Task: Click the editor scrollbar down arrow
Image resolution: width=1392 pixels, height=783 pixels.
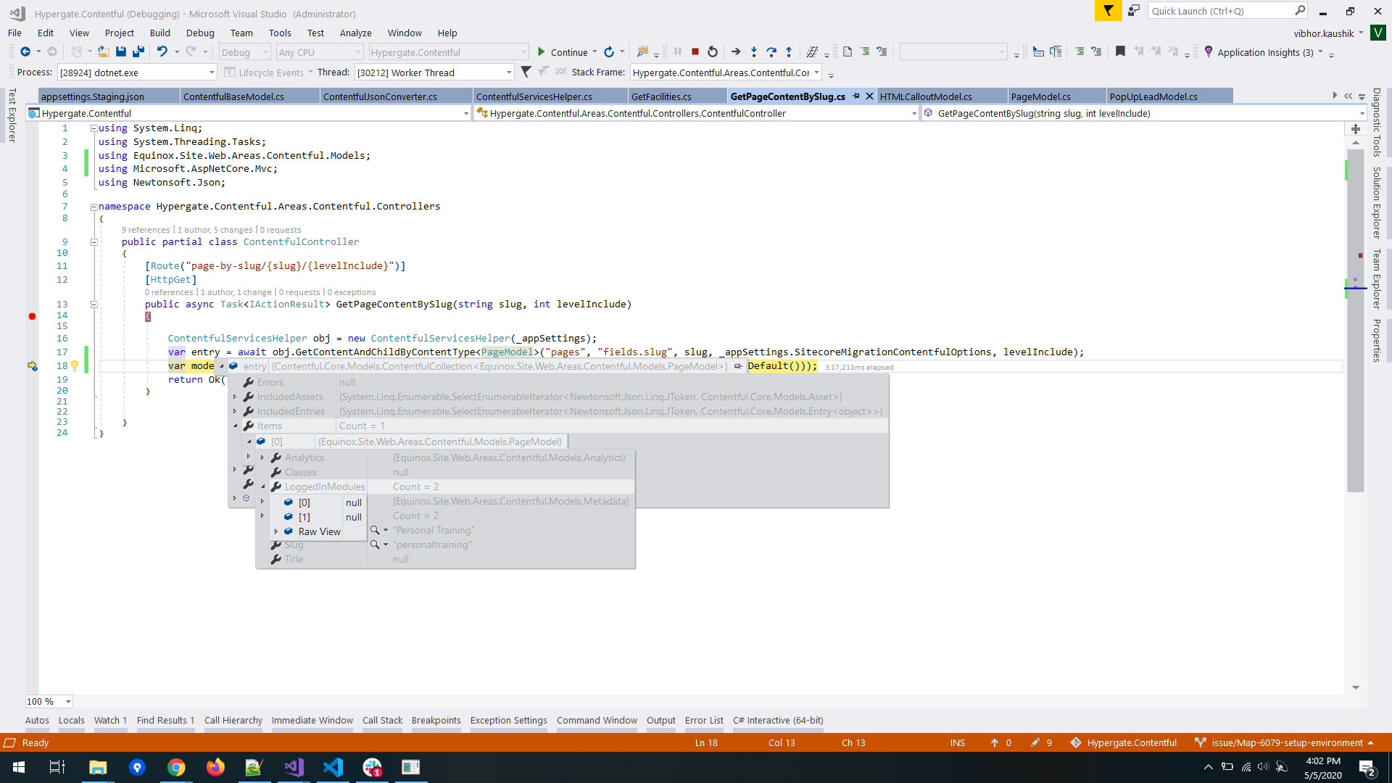Action: pos(1355,687)
